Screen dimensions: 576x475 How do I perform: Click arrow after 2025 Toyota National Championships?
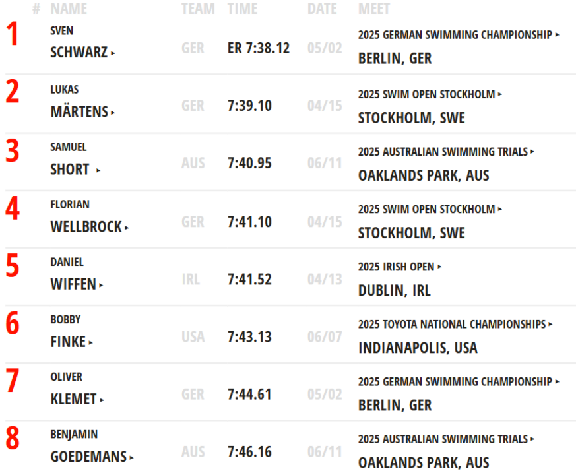click(x=550, y=324)
